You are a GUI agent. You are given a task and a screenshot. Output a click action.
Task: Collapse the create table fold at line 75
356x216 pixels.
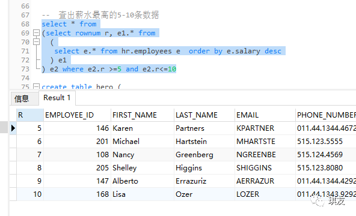tap(36, 86)
